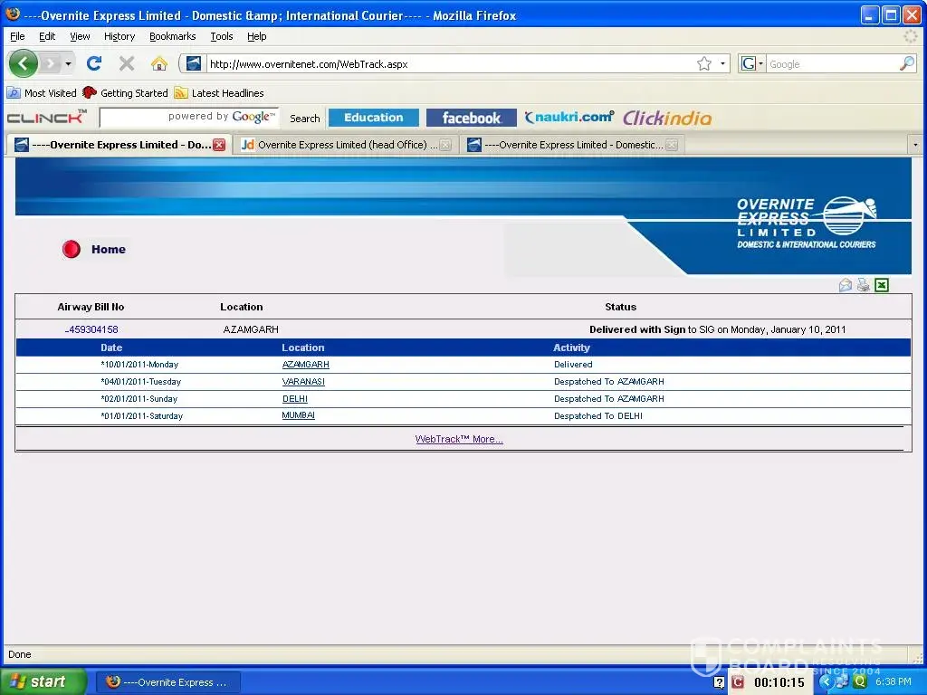
Task: Click the email tracking result envelope icon
Action: point(846,285)
